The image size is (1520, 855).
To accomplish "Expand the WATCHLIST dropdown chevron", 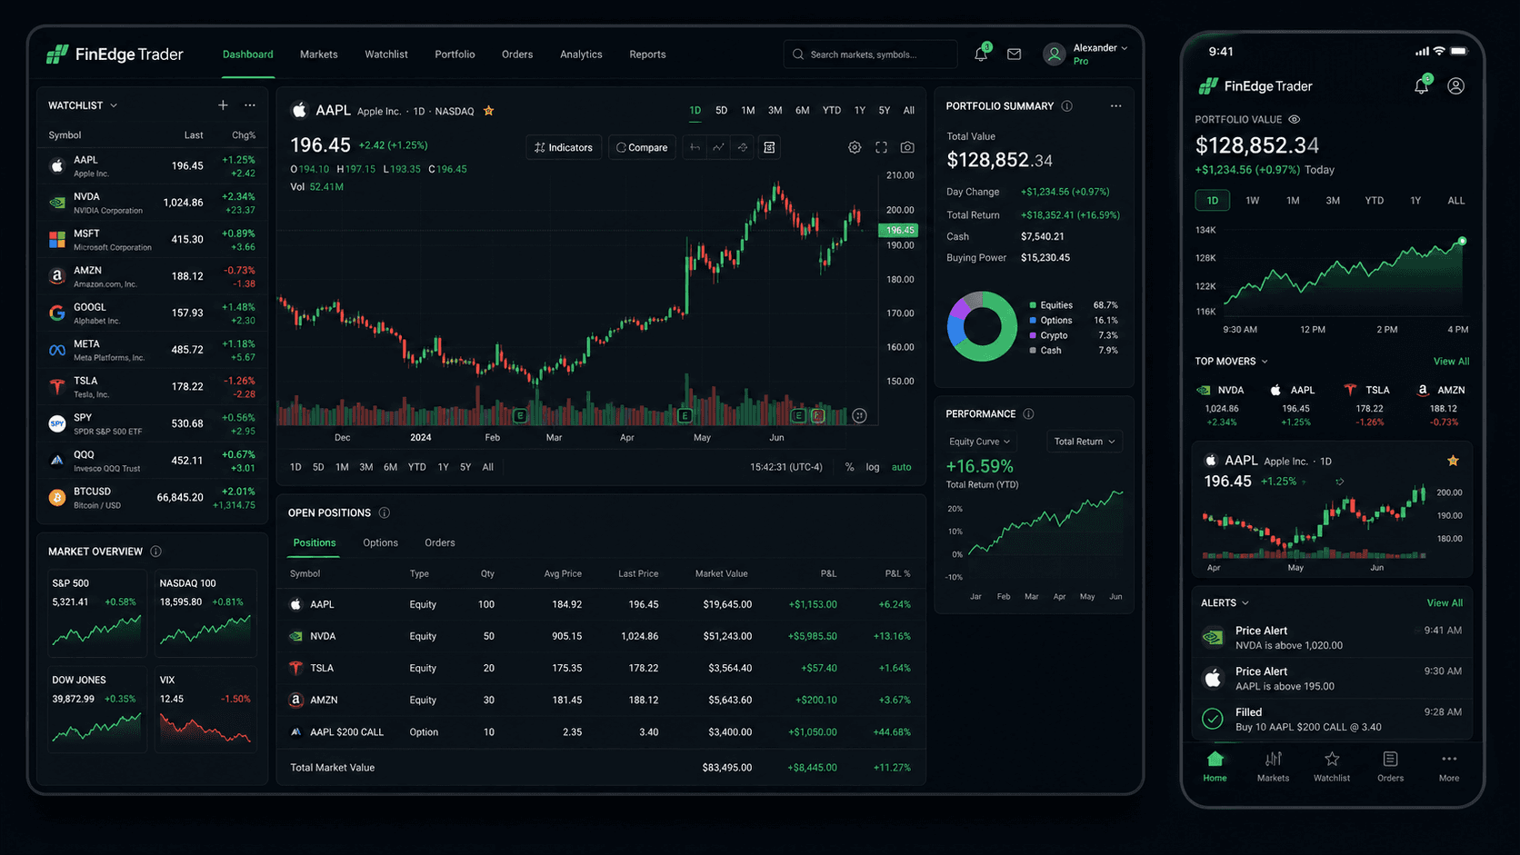I will (114, 105).
